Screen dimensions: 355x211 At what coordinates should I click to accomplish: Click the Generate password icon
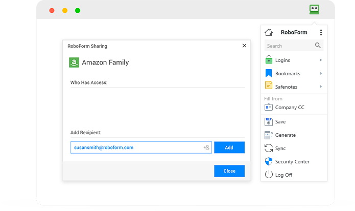[269, 135]
